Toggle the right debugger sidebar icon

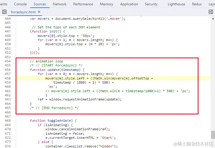pyautogui.click(x=211, y=12)
